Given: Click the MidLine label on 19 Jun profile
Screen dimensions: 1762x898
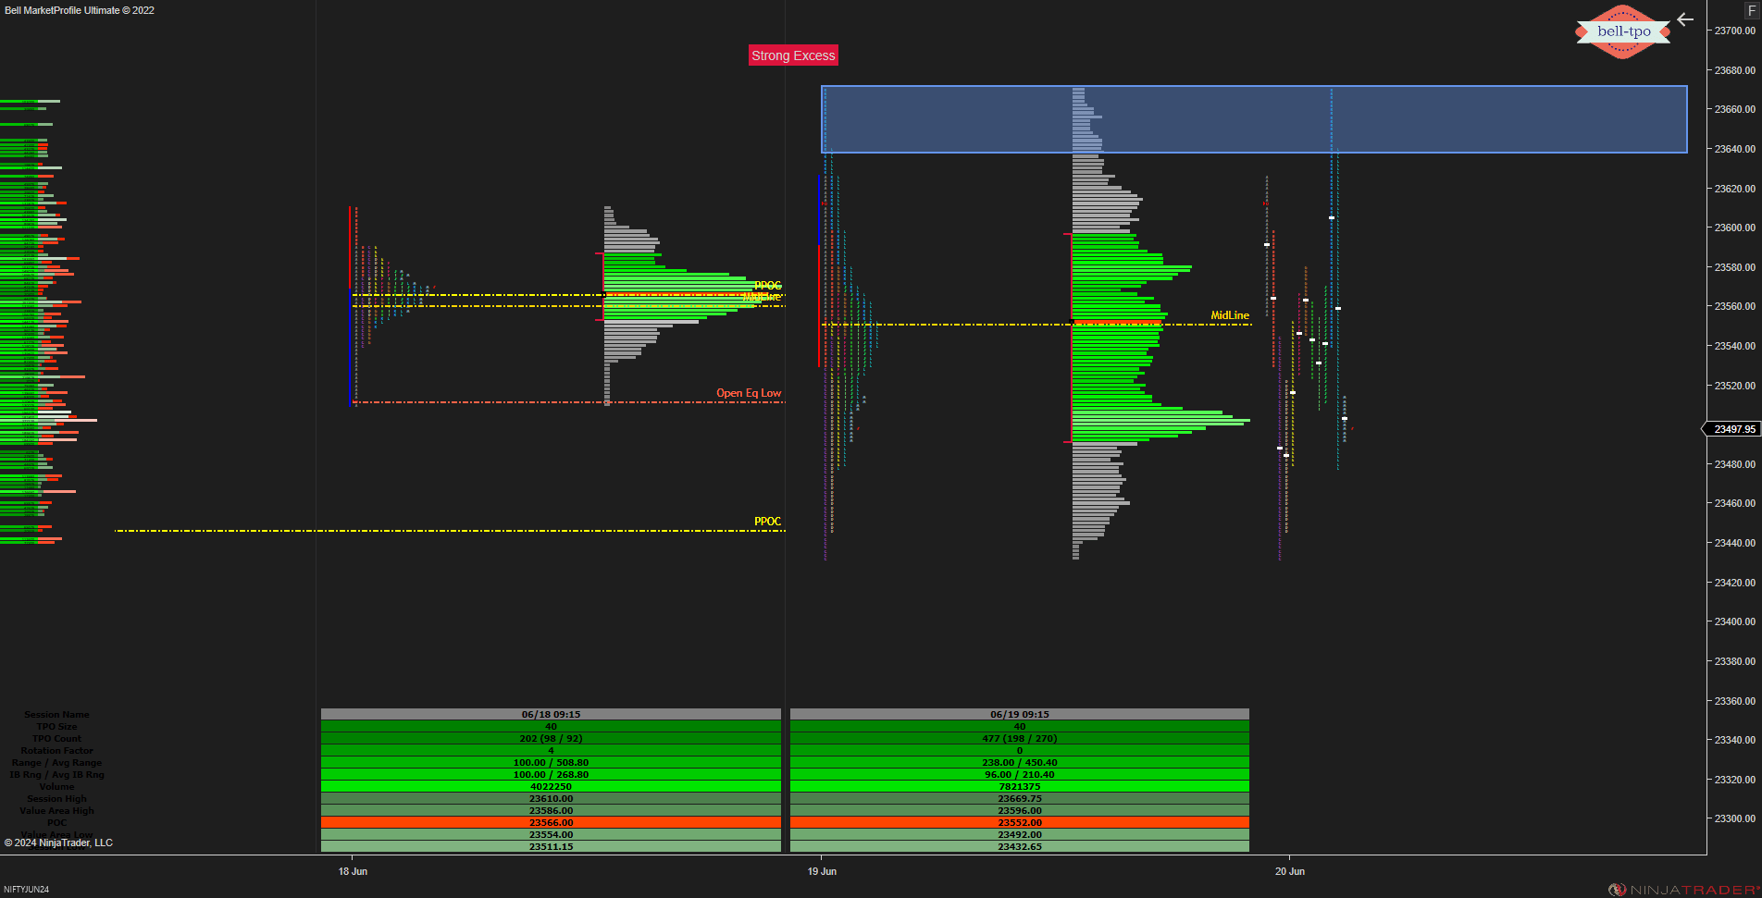Looking at the screenshot, I should click(1230, 315).
